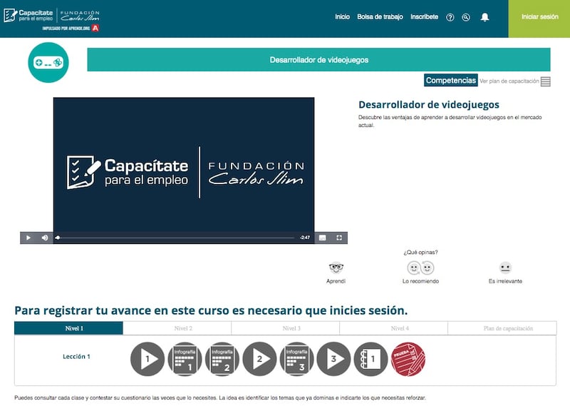Open the plan de capacitación list icon
The image size is (570, 406).
tap(545, 81)
